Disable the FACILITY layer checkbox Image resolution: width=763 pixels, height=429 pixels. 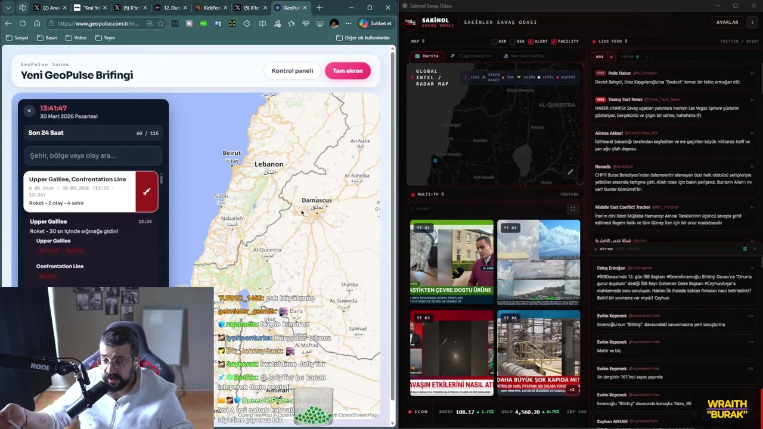(554, 41)
